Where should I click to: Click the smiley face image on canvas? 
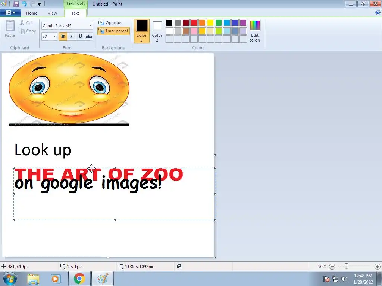[69, 89]
